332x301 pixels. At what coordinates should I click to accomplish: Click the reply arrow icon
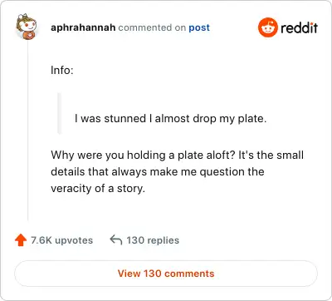pyautogui.click(x=116, y=239)
